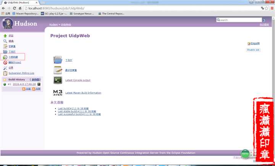Click the Hudson breadcrumb link

53,24
